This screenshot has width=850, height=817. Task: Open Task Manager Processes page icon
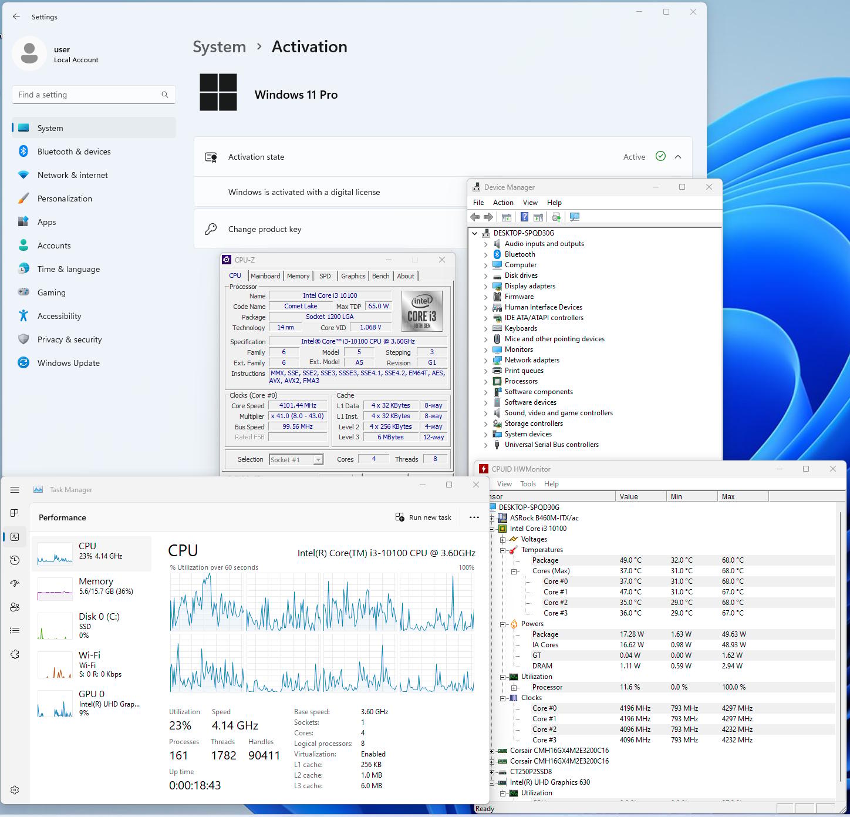coord(15,513)
